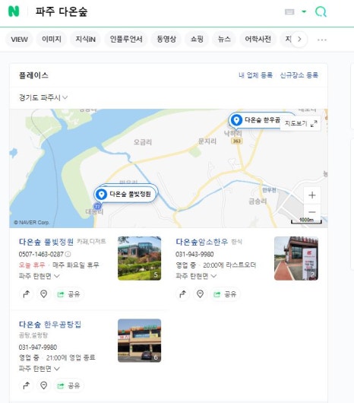Open the three-dot more options menu
The height and width of the screenshot is (403, 354).
pyautogui.click(x=321, y=40)
